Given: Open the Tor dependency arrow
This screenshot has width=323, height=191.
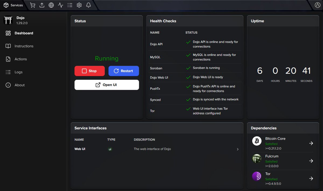Looking at the screenshot, I should (x=311, y=178).
